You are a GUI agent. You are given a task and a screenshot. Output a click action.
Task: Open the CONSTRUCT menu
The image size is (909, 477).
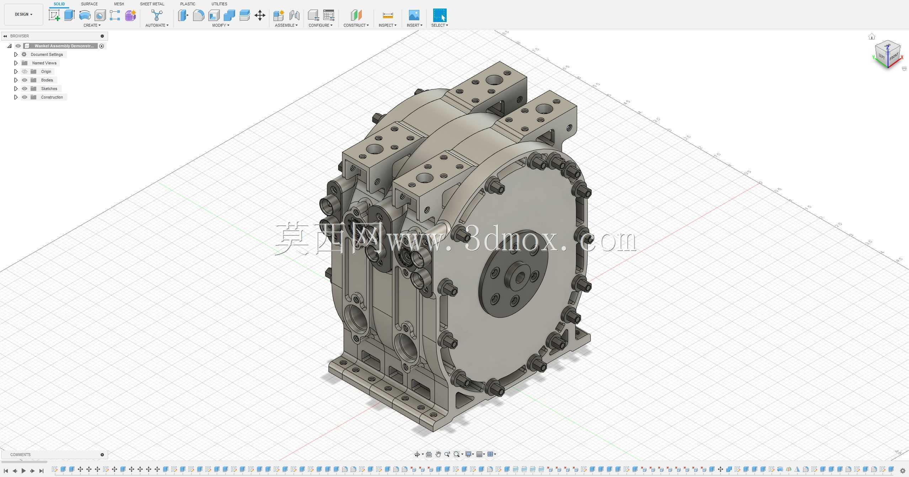coord(356,25)
